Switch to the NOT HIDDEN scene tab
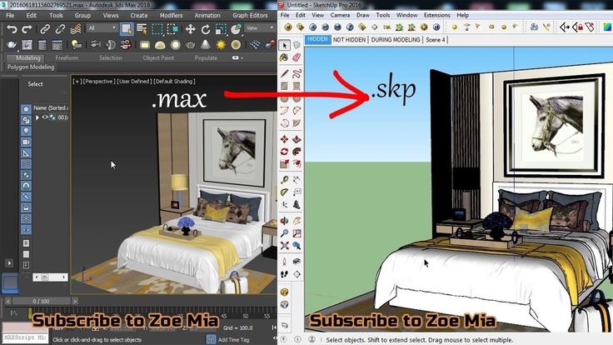 (349, 40)
